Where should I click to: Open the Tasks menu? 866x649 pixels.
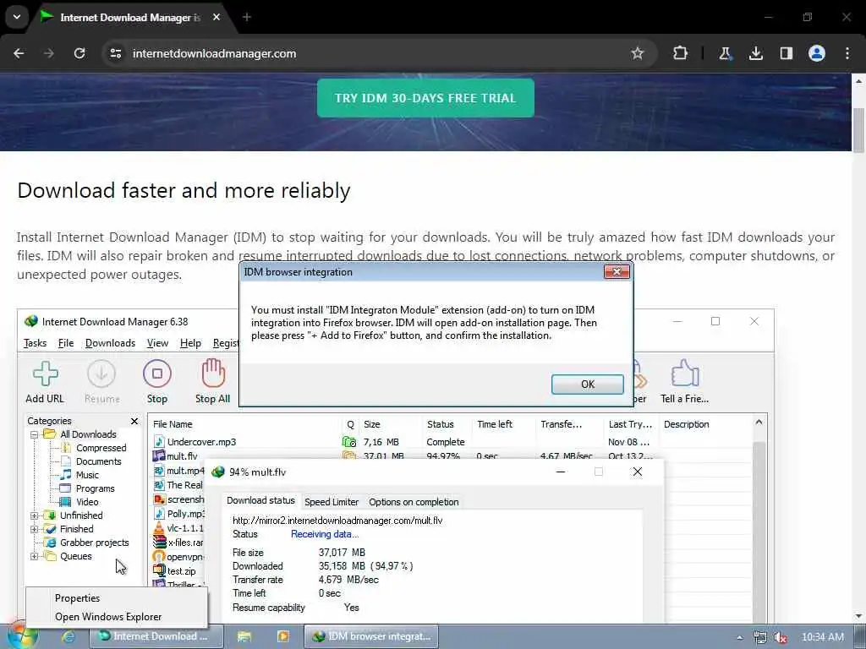coord(35,343)
